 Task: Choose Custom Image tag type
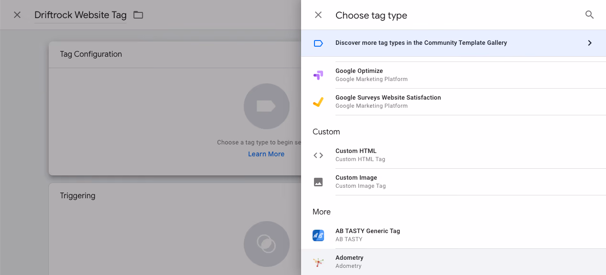click(454, 182)
